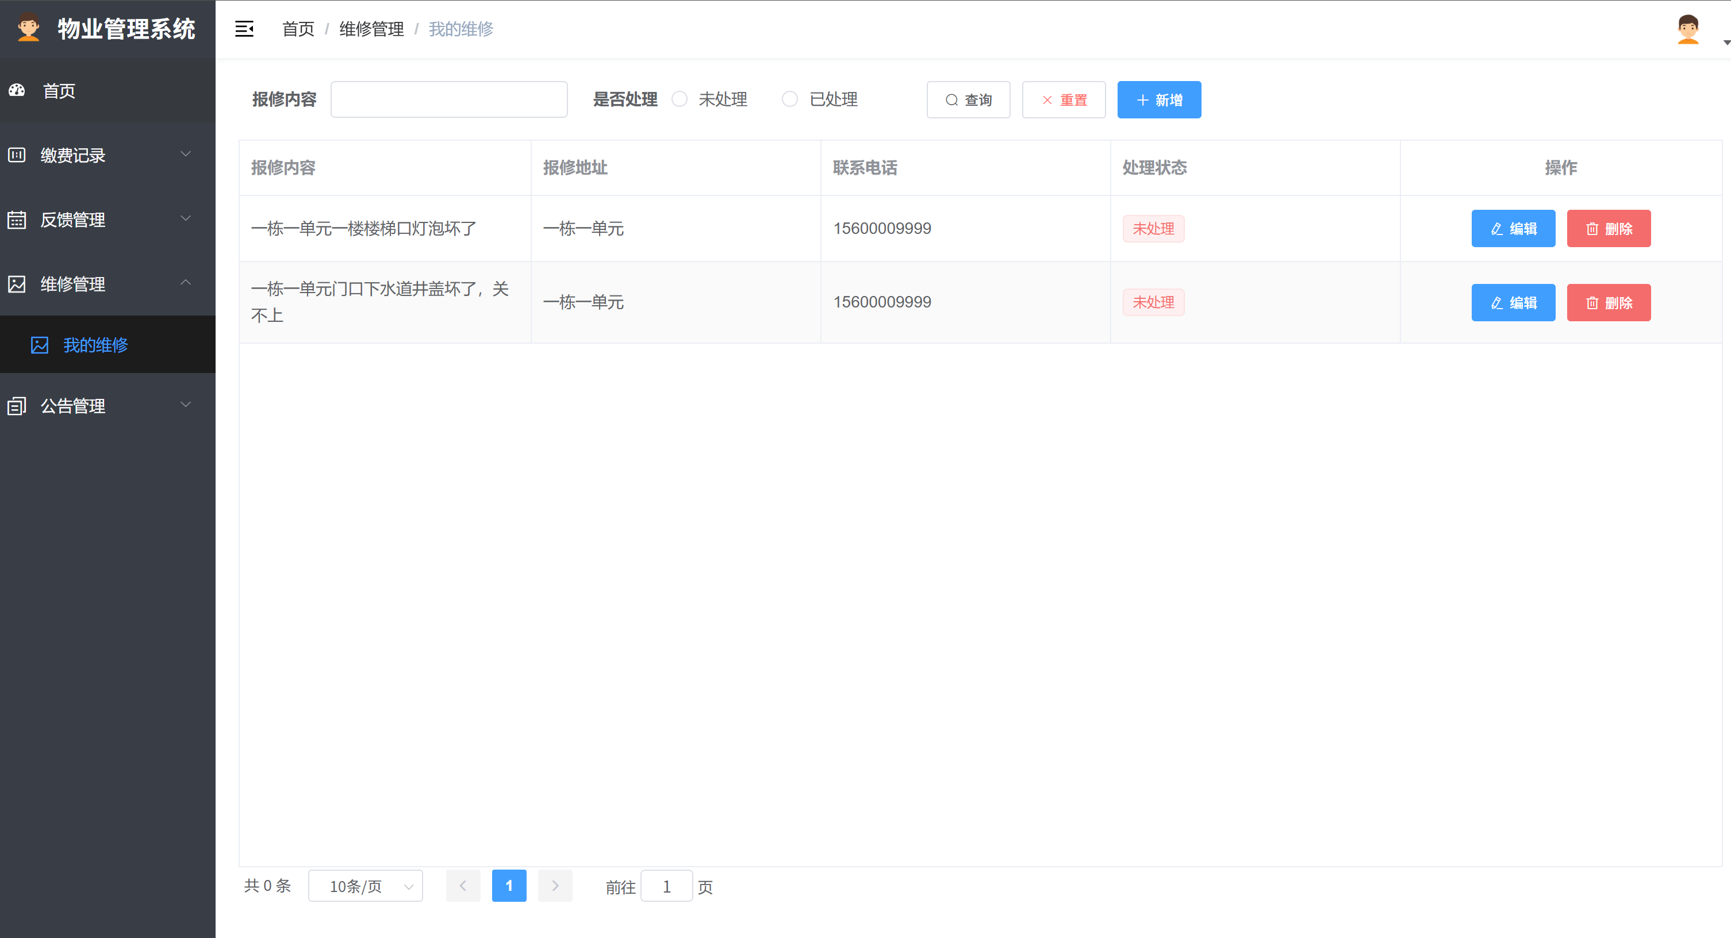1731x938 pixels.
Task: Delete the 楼梯口灯泡坏了 repair row
Action: (x=1609, y=228)
